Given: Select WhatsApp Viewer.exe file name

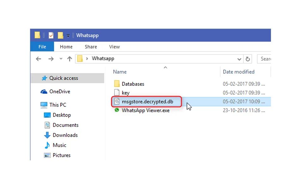Looking at the screenshot, I should pyautogui.click(x=145, y=110).
